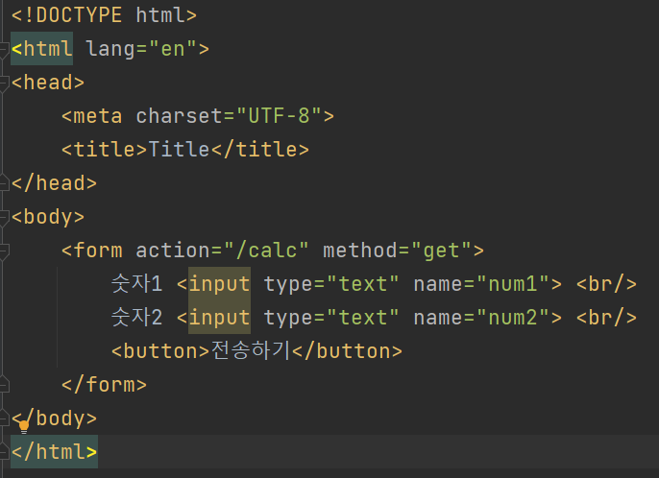Click the yellow intention lightbulb icon
This screenshot has width=659, height=478.
[x=24, y=427]
